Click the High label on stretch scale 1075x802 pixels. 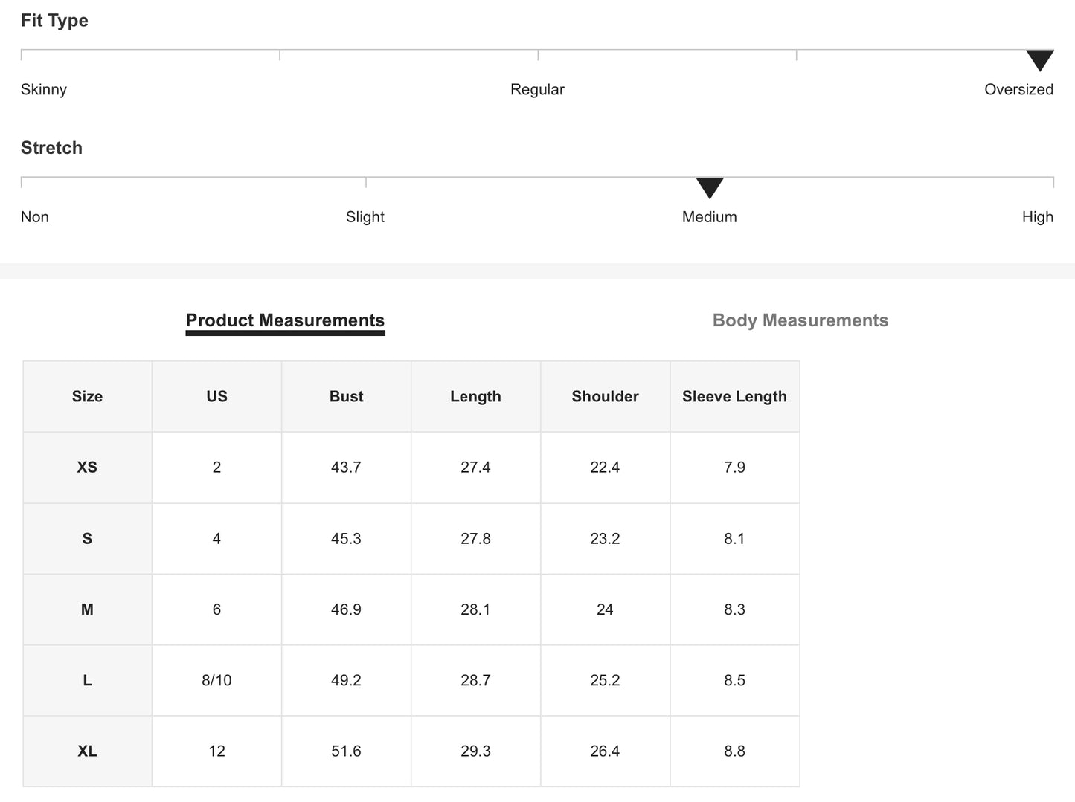[1037, 217]
